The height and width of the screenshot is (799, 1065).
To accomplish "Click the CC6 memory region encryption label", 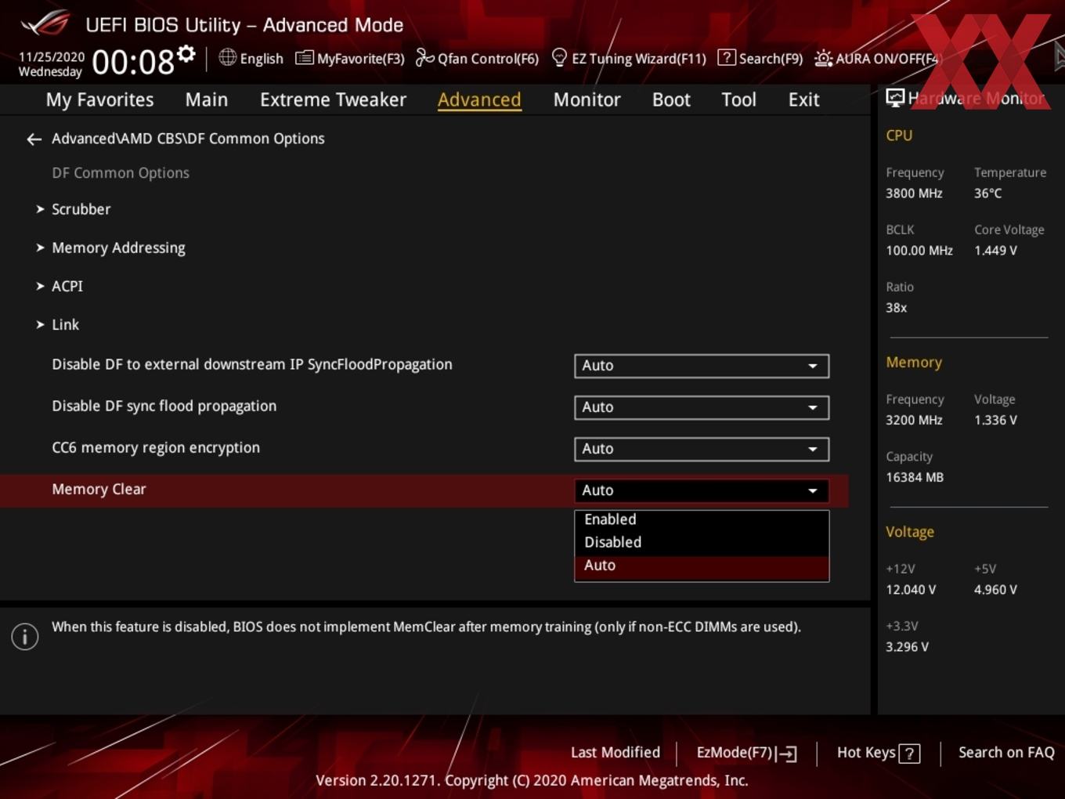I will tap(156, 447).
